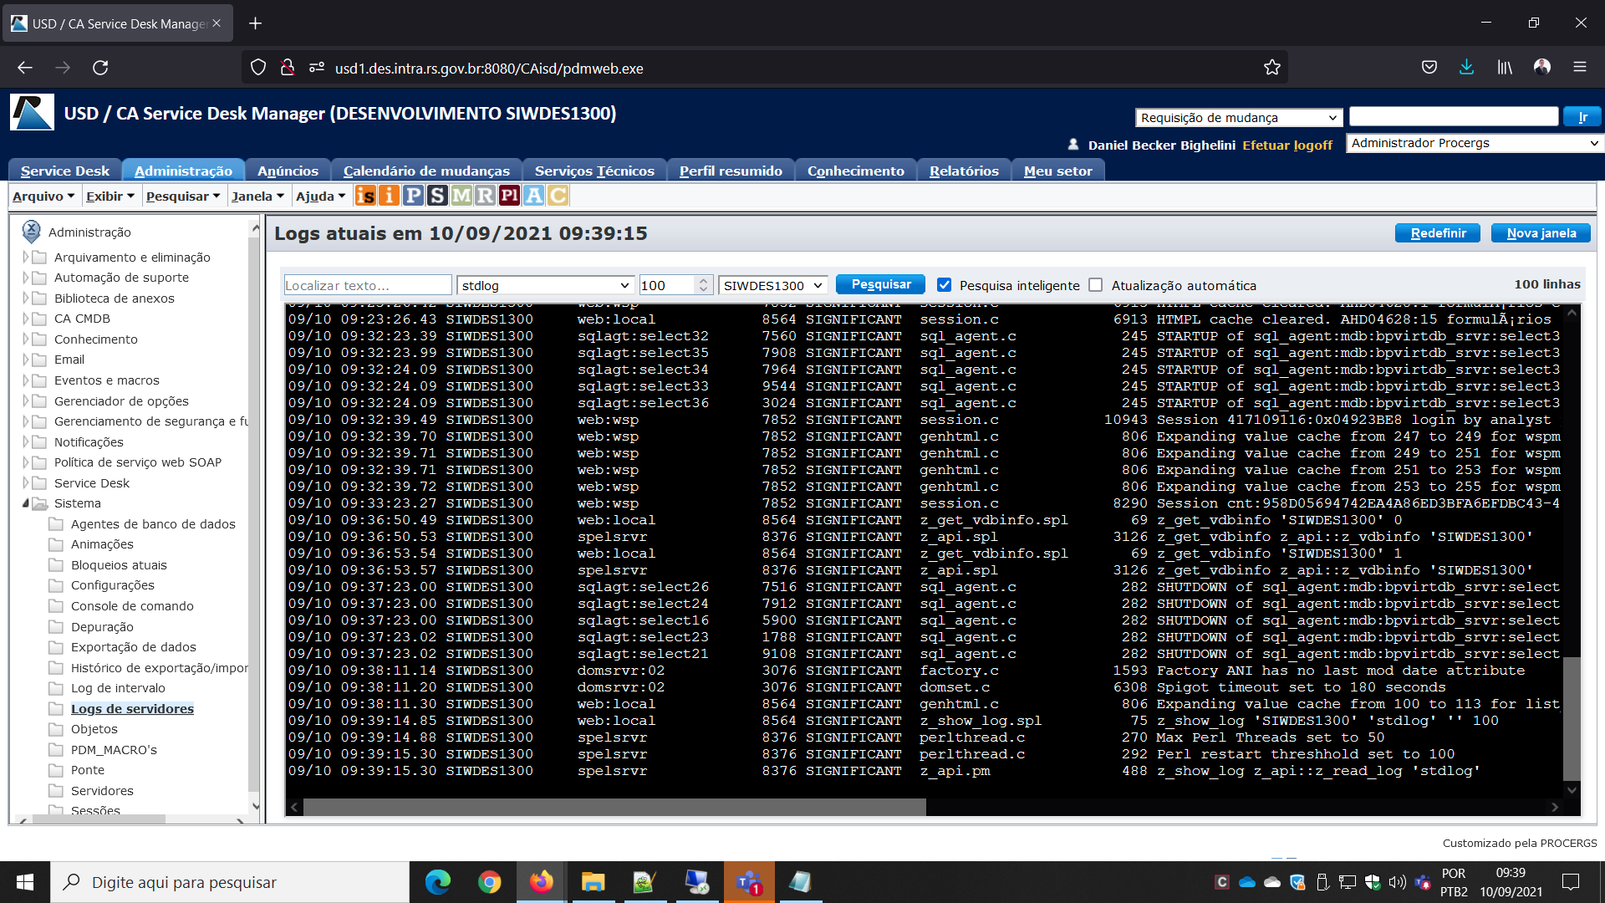Open the orange 'is' quick-launch icon
The width and height of the screenshot is (1605, 903).
pos(366,195)
